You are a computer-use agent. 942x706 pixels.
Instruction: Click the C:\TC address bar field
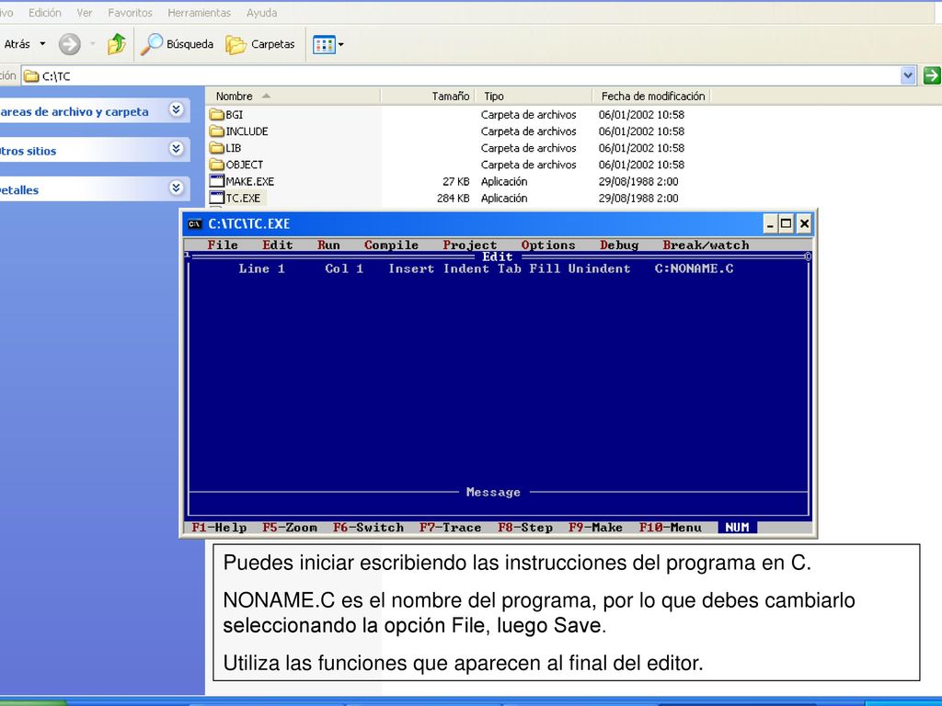[x=468, y=76]
